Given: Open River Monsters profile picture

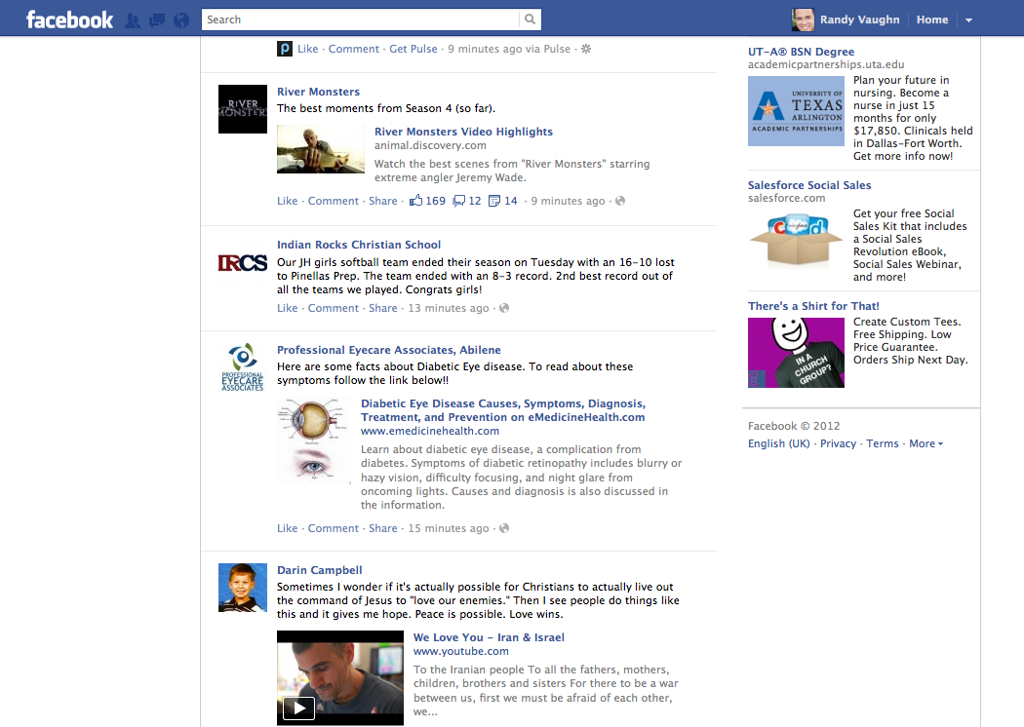Looking at the screenshot, I should pos(242,109).
